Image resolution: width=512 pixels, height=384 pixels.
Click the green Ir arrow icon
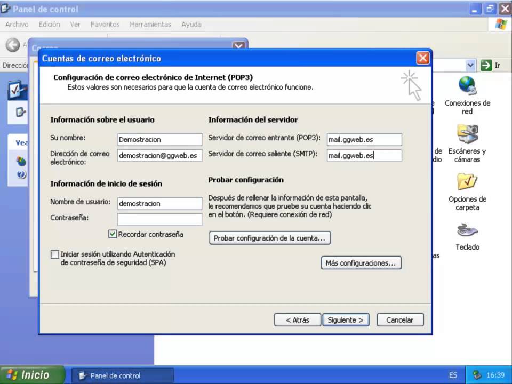coord(486,65)
